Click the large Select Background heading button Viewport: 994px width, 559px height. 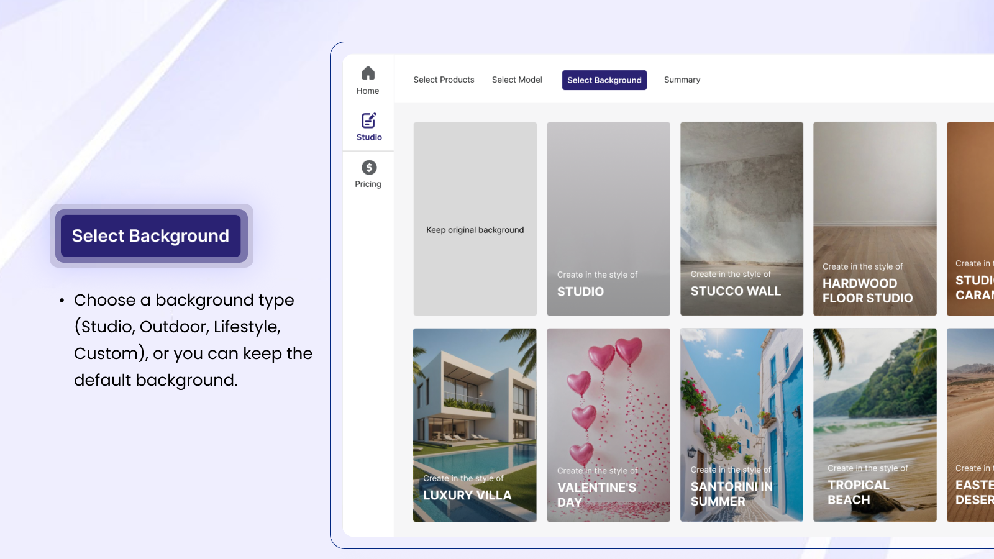point(151,236)
